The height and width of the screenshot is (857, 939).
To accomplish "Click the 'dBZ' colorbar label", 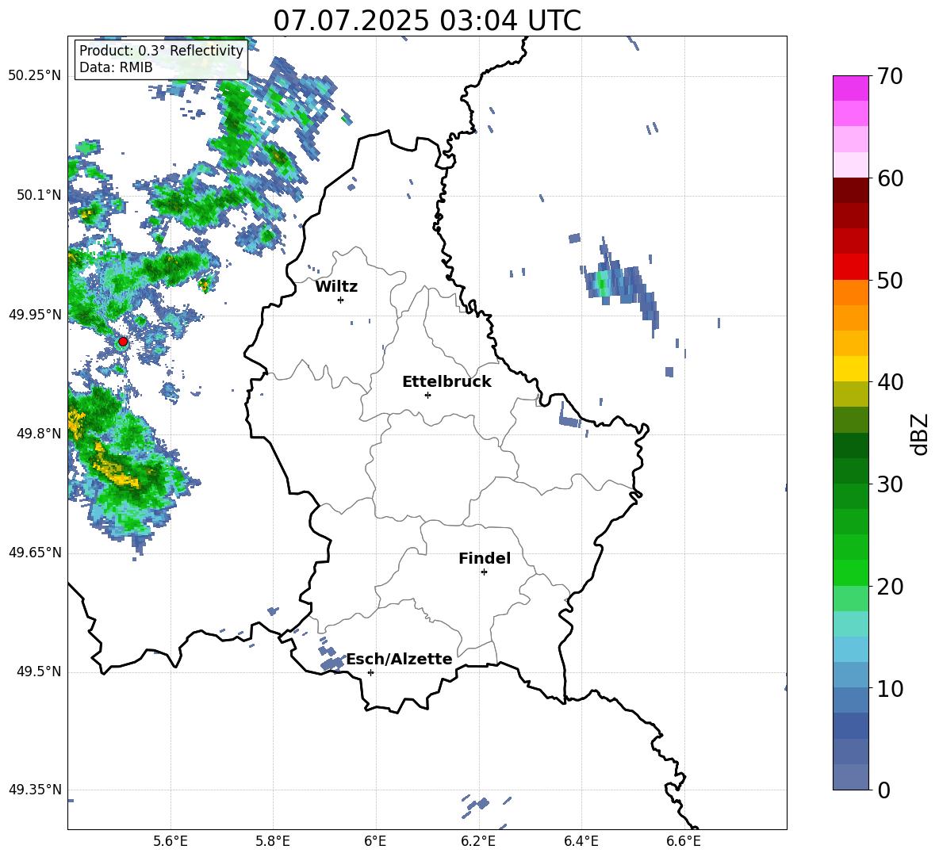I will coord(918,434).
